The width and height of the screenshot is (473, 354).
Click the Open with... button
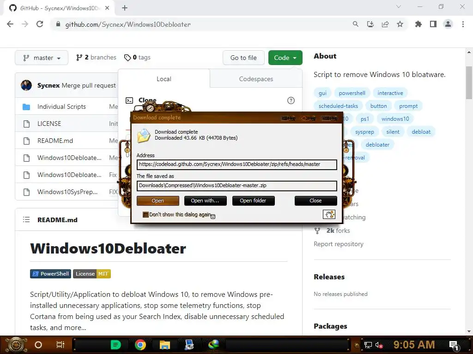tap(205, 201)
